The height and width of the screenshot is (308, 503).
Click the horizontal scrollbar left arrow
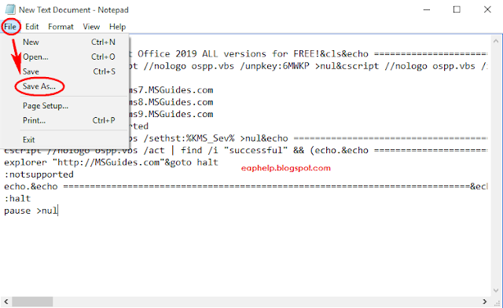[6, 302]
